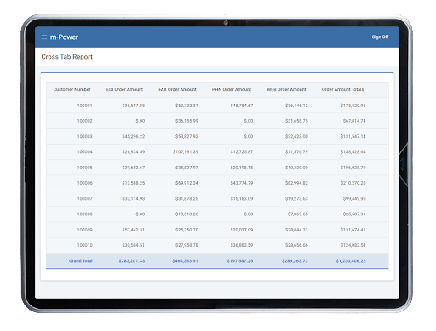
Task: Click WEB amount for customer 100004
Action: (x=296, y=152)
